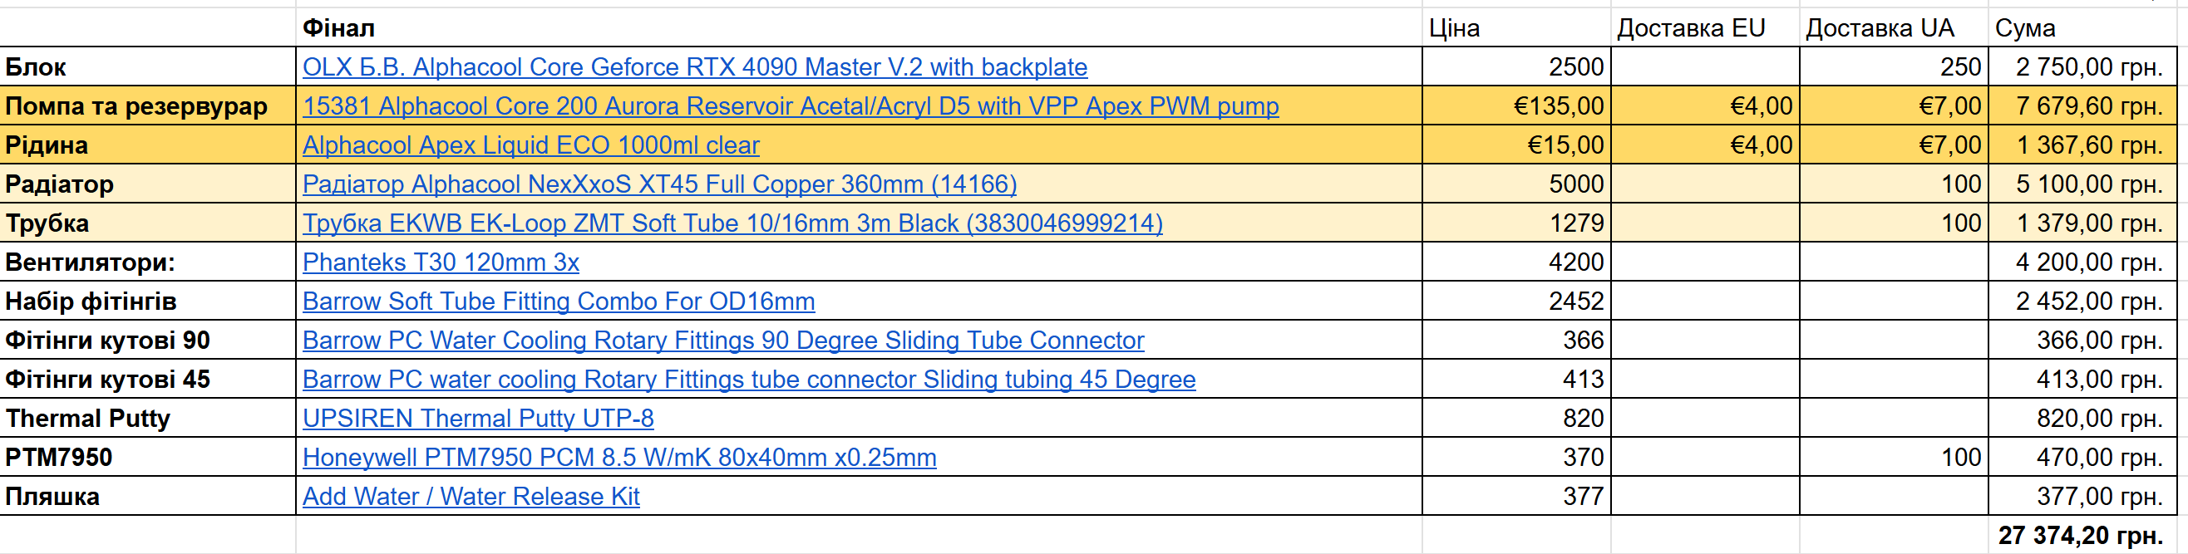Screen dimensions: 2188x554
Task: Select the Ціна column header cell
Action: pos(1516,28)
